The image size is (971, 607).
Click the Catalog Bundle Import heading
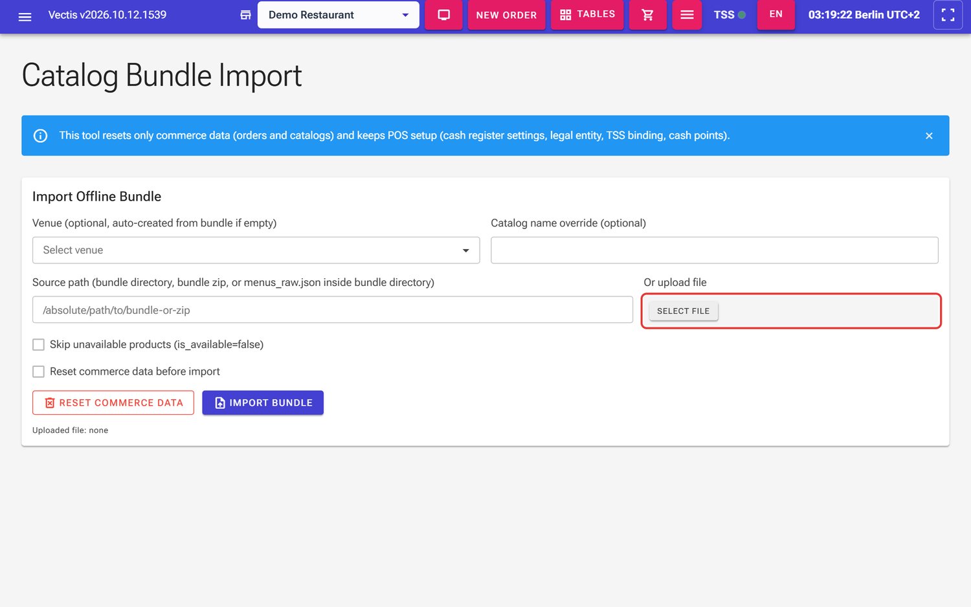click(162, 76)
